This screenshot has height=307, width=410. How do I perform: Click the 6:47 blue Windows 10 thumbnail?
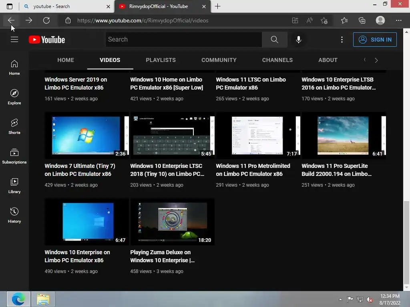[86, 221]
